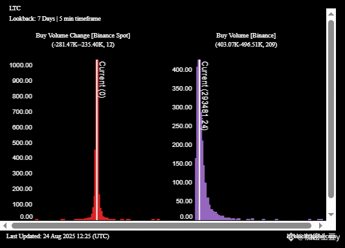The image size is (345, 248).
Task: Click the vertical scrollbar down arrow
Action: pyautogui.click(x=331, y=214)
